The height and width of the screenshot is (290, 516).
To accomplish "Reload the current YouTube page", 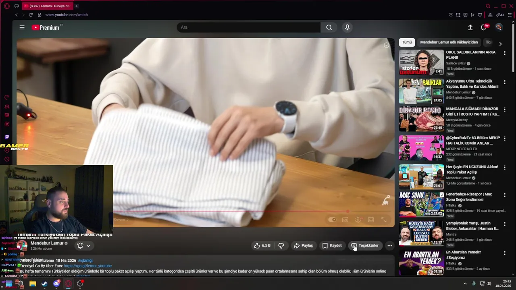I will (31, 15).
